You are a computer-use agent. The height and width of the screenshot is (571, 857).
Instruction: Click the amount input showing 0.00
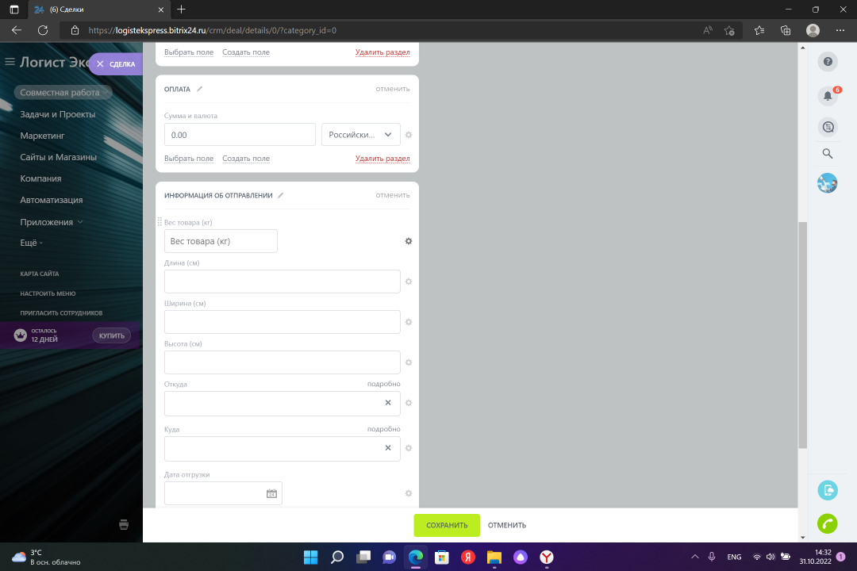click(x=240, y=134)
